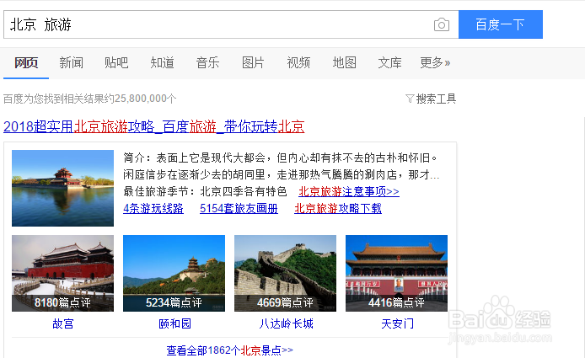Open the 文库 tab
This screenshot has width=585, height=358.
[389, 62]
